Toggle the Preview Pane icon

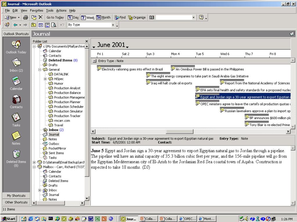pyautogui.click(x=47, y=25)
